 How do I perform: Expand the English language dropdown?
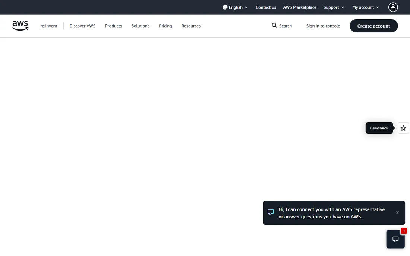point(235,7)
